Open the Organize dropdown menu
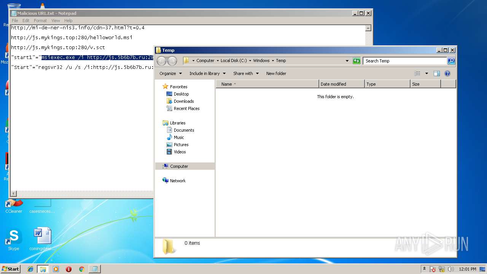Image resolution: width=487 pixels, height=274 pixels. coord(170,73)
